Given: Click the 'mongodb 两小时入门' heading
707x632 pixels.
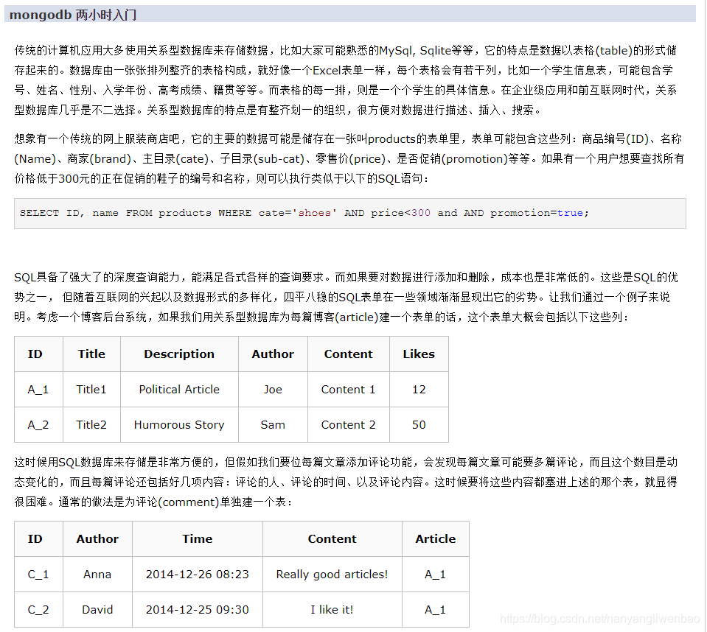Looking at the screenshot, I should (72, 15).
